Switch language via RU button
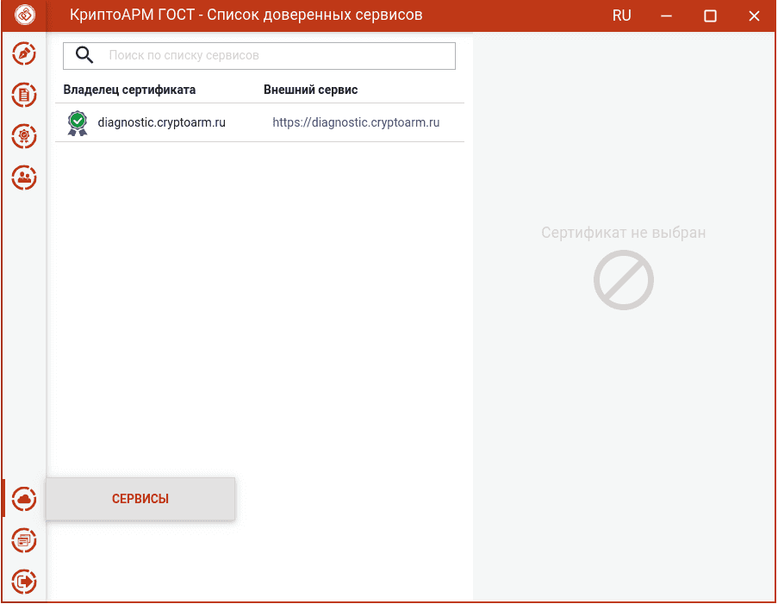The image size is (778, 604). tap(621, 16)
